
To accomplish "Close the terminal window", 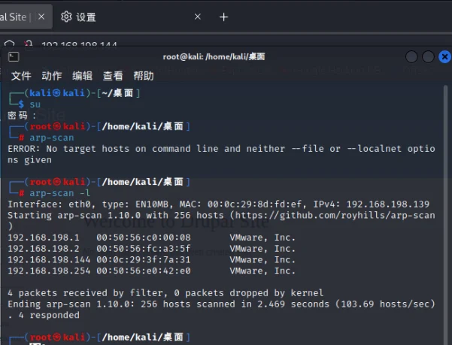I will click(444, 56).
